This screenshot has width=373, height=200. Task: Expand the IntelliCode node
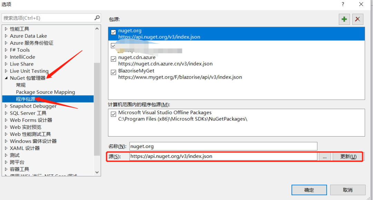6,57
